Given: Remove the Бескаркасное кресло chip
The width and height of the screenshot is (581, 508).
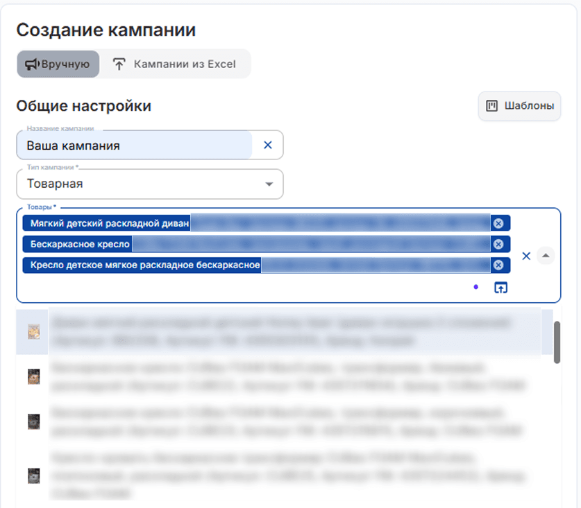Looking at the screenshot, I should point(498,244).
